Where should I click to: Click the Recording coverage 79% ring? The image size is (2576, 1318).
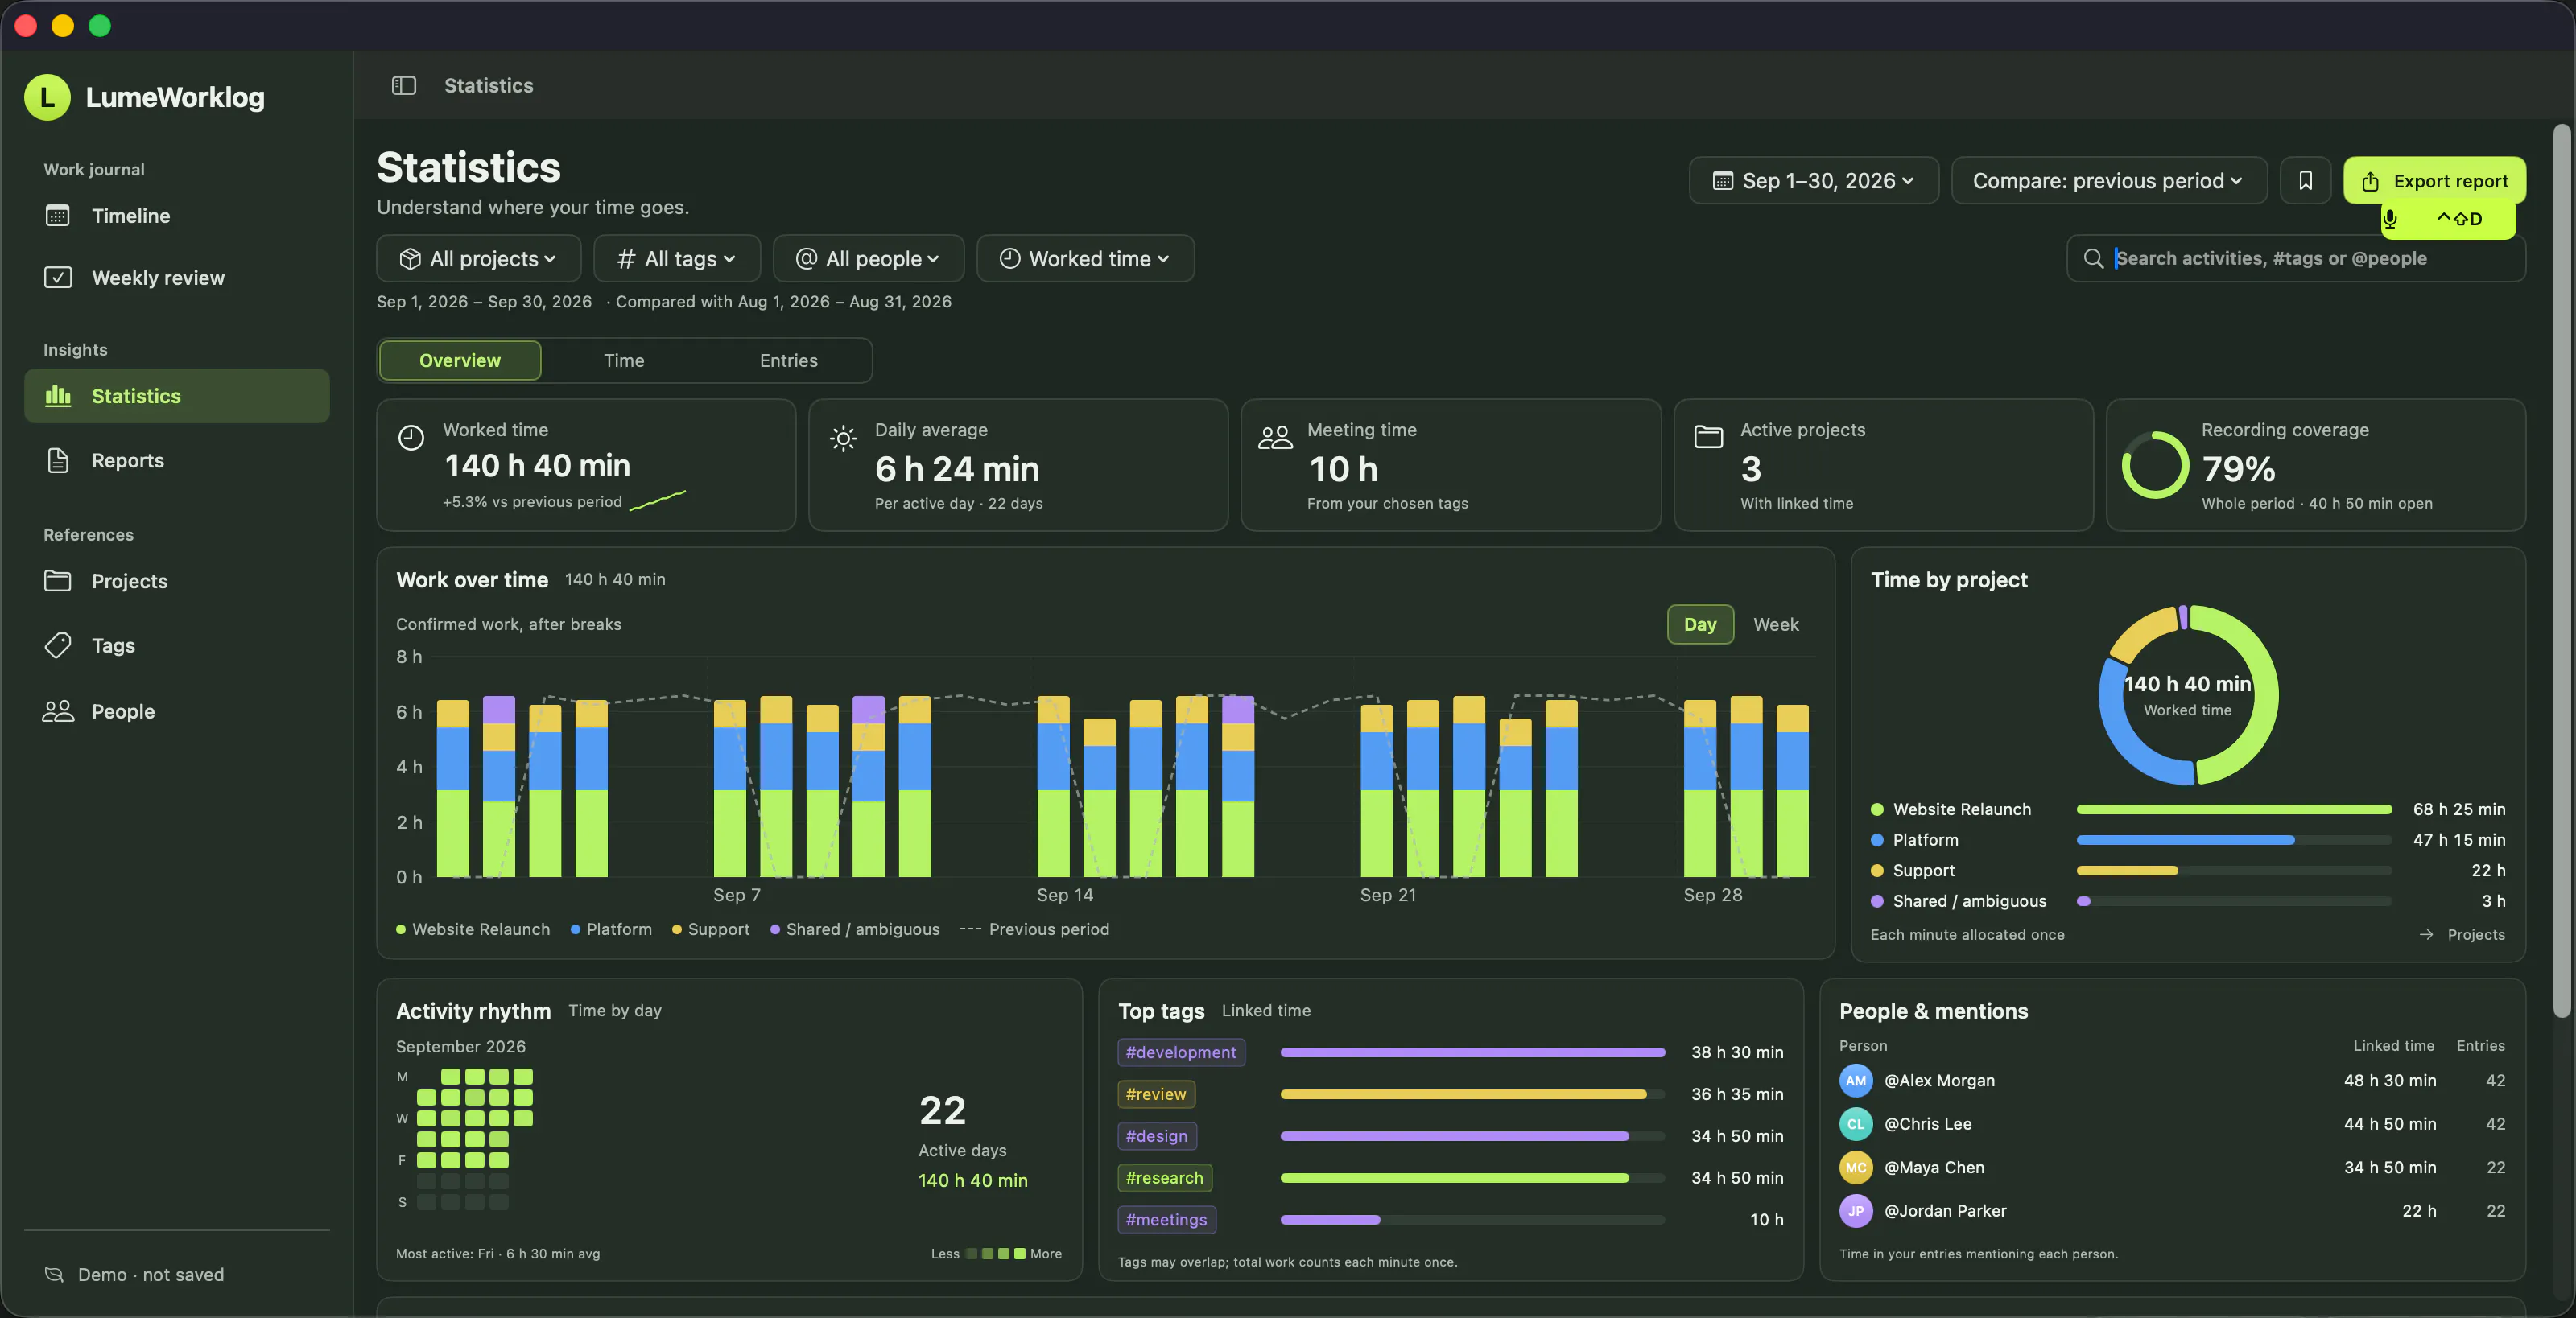(2155, 466)
